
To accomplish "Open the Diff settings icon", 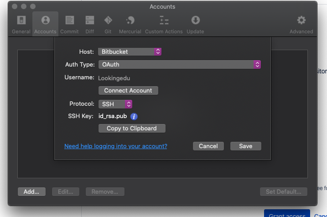I will tap(89, 24).
